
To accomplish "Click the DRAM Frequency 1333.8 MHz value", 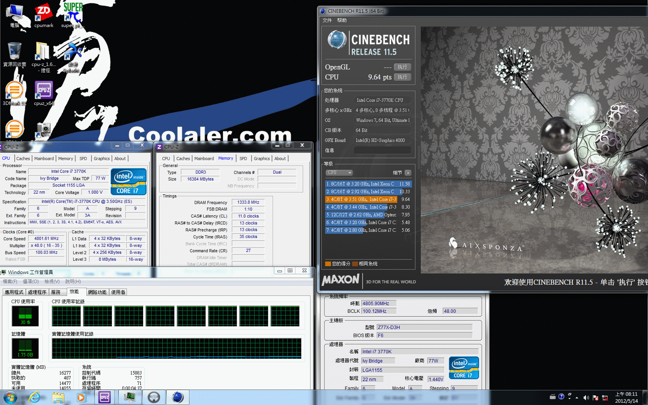I will click(248, 202).
